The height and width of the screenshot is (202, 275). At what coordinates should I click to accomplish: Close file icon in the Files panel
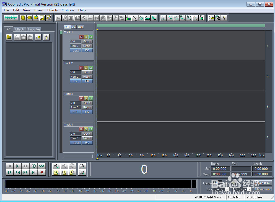[x=17, y=37]
